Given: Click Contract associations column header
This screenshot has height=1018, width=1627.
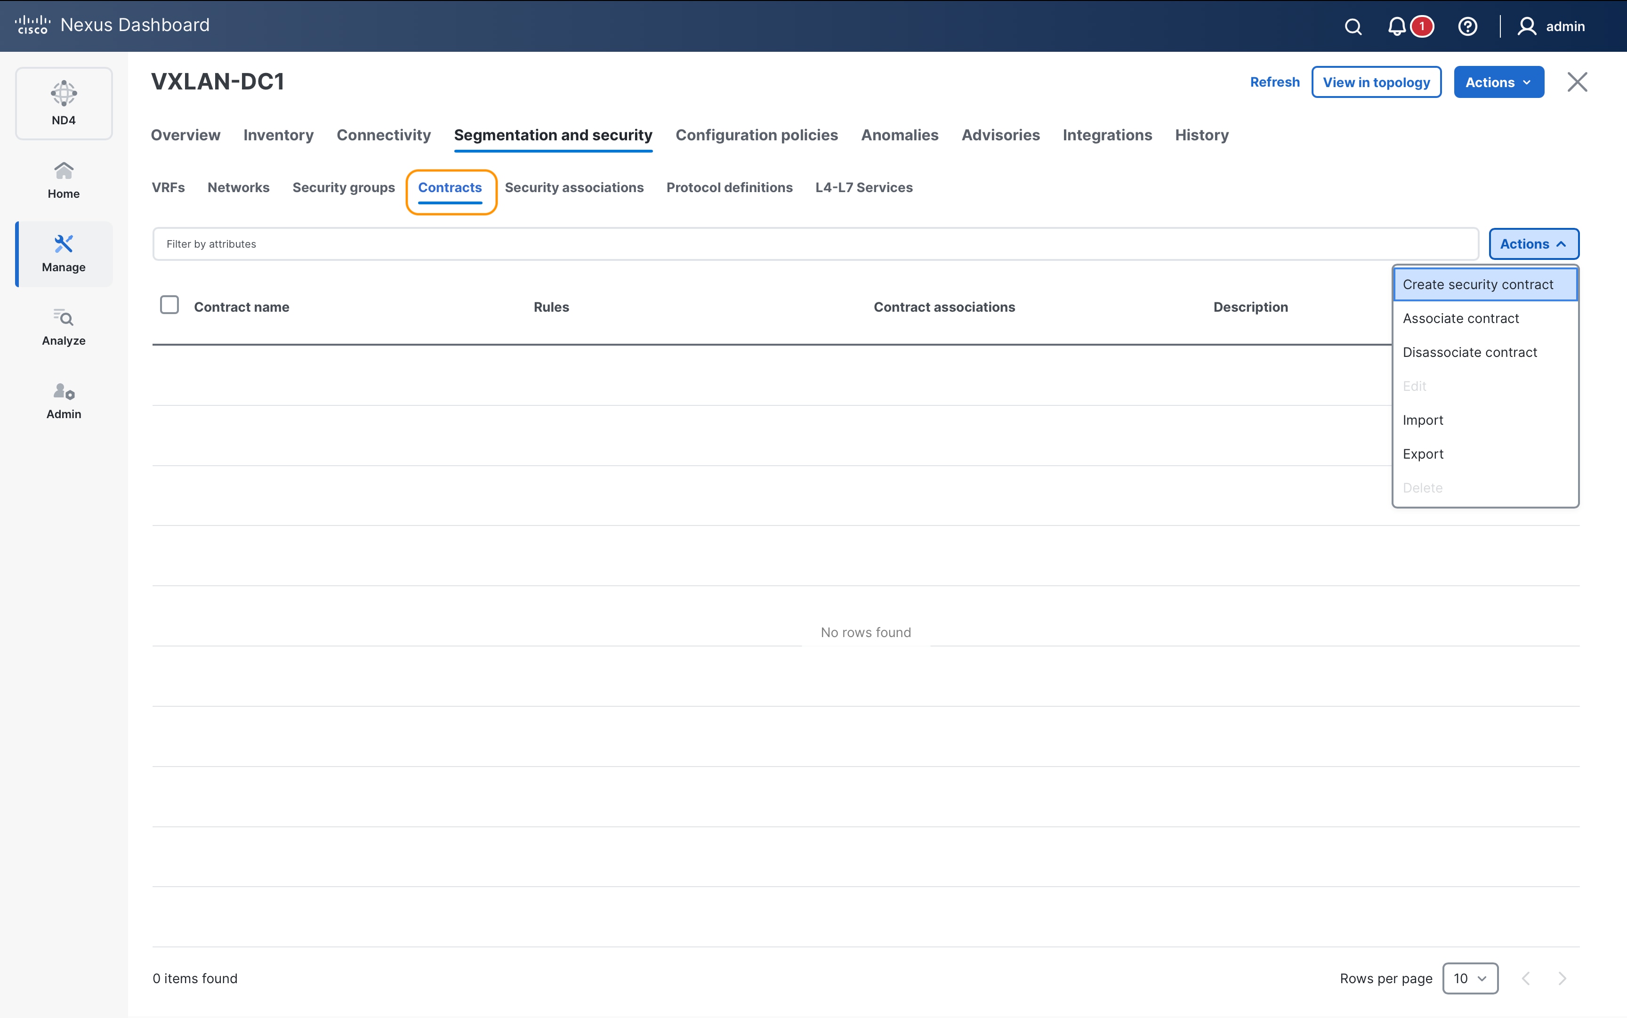Looking at the screenshot, I should 944,307.
